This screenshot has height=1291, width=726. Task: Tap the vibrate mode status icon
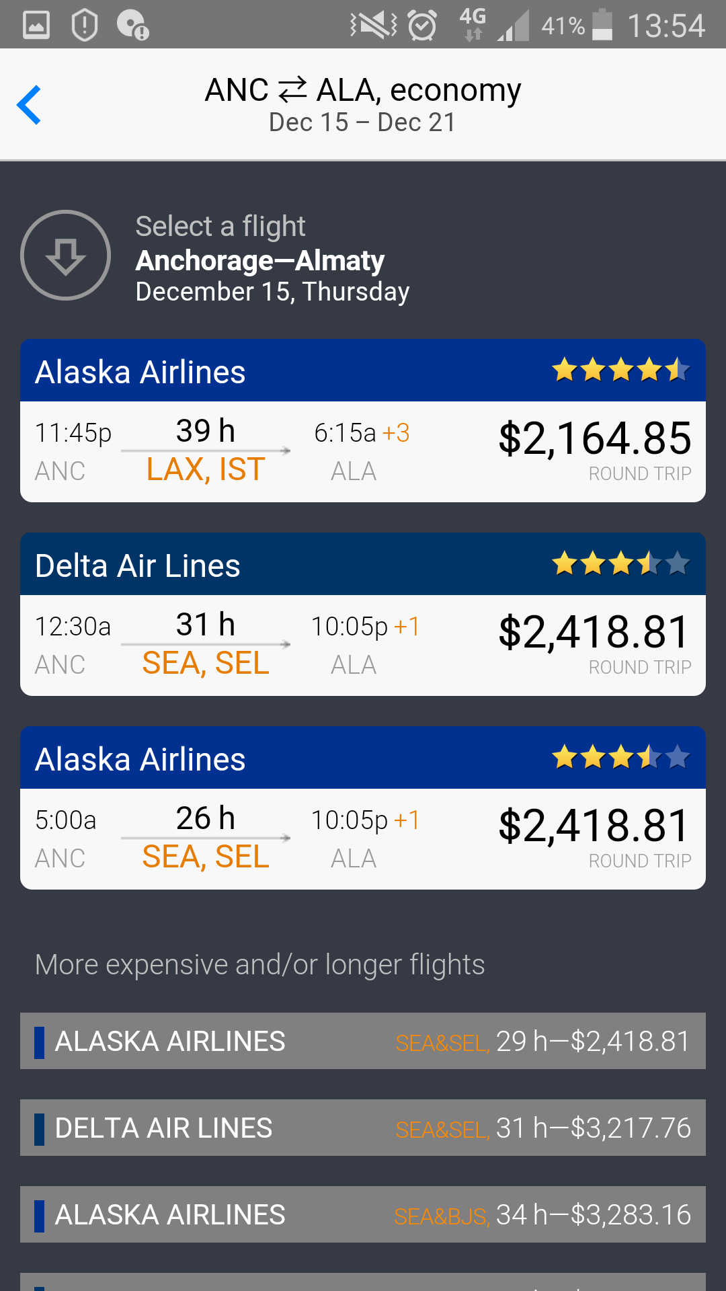[x=374, y=26]
